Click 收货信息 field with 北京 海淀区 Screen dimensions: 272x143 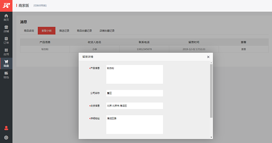click(x=134, y=106)
